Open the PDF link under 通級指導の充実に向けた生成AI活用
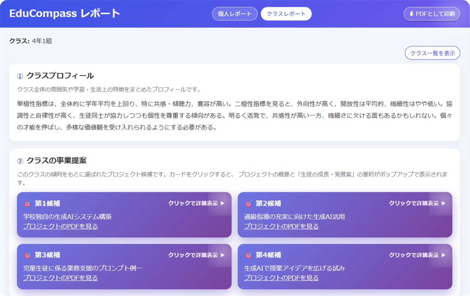Viewport: 470px width, 296px height. coord(281,226)
